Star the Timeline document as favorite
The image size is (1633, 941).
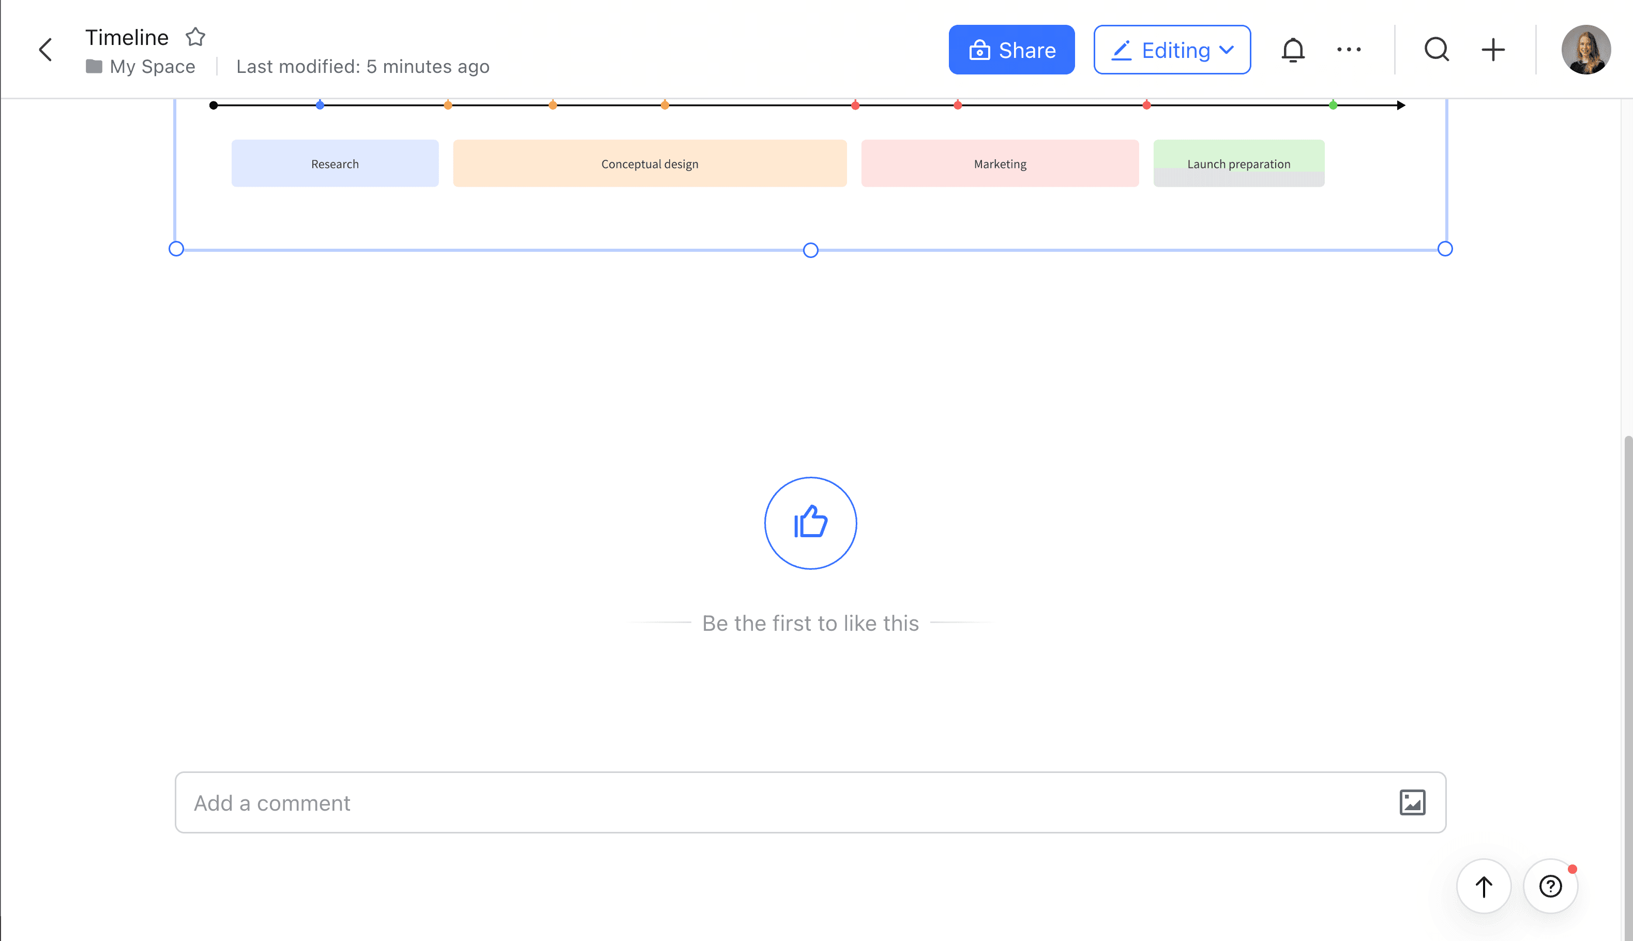point(195,37)
